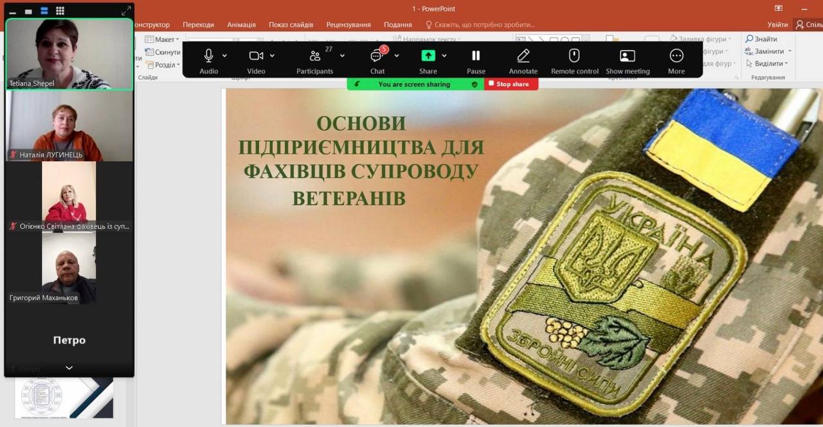Screen dimensions: 823x427
Task: Expand the video panel to full screen
Action: 126,10
